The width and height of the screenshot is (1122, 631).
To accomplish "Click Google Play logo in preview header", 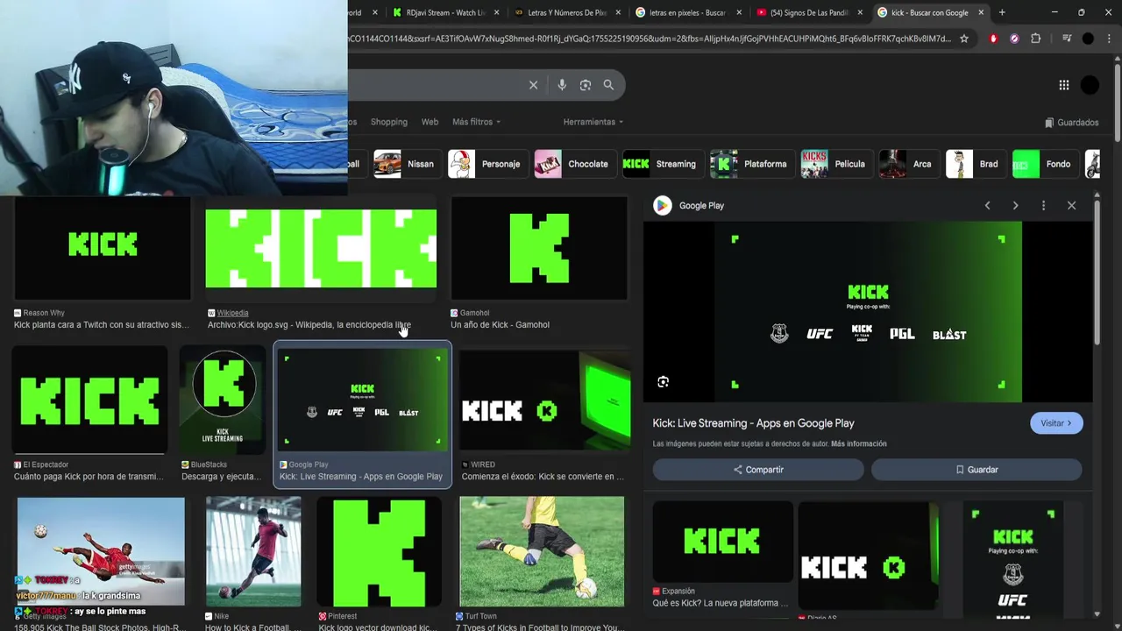I will click(662, 205).
